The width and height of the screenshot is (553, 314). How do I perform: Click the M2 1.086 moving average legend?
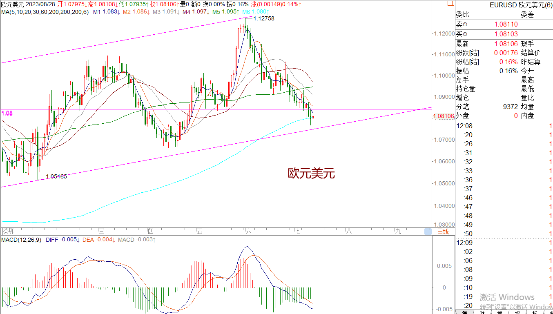pyautogui.click(x=136, y=12)
